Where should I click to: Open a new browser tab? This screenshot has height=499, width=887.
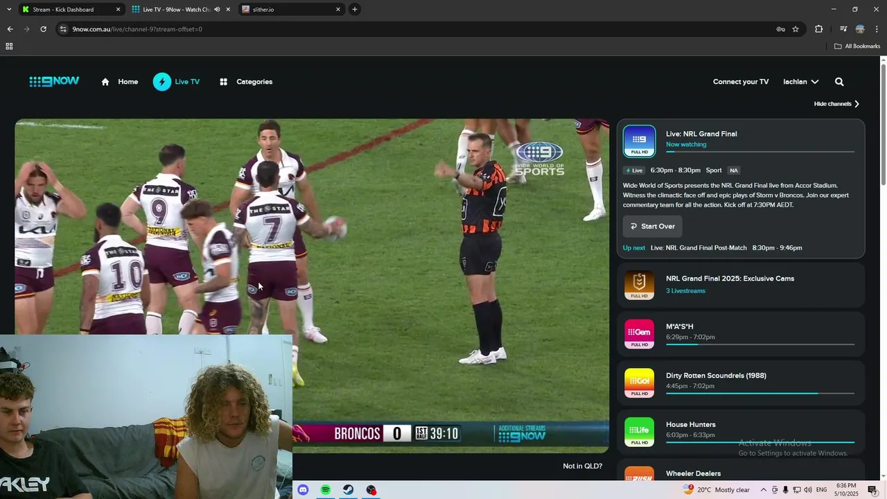pos(355,9)
